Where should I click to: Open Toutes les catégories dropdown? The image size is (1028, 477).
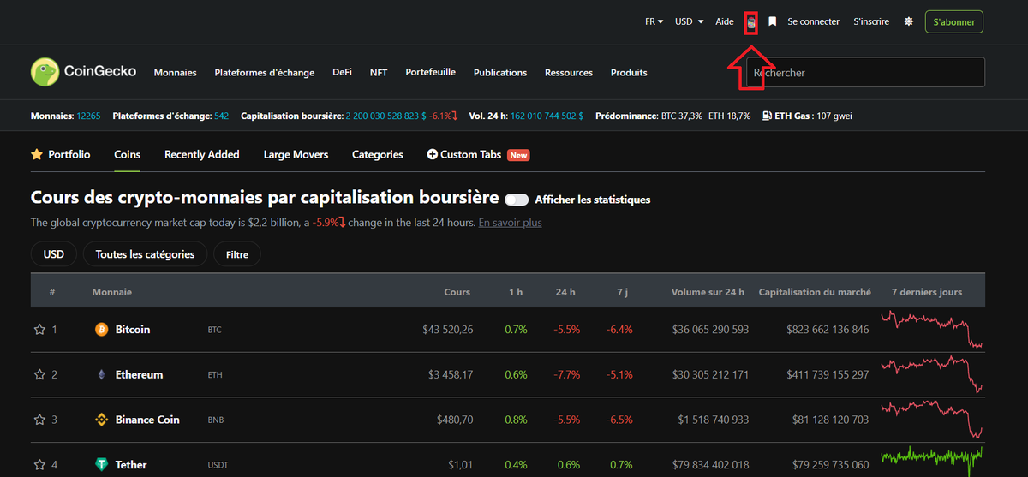click(145, 254)
